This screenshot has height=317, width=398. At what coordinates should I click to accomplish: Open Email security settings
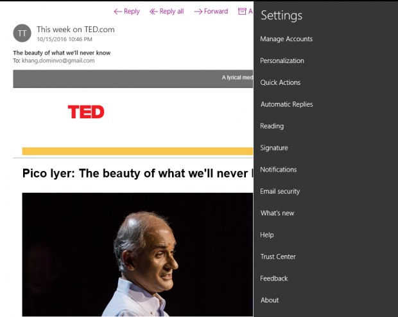pos(280,192)
